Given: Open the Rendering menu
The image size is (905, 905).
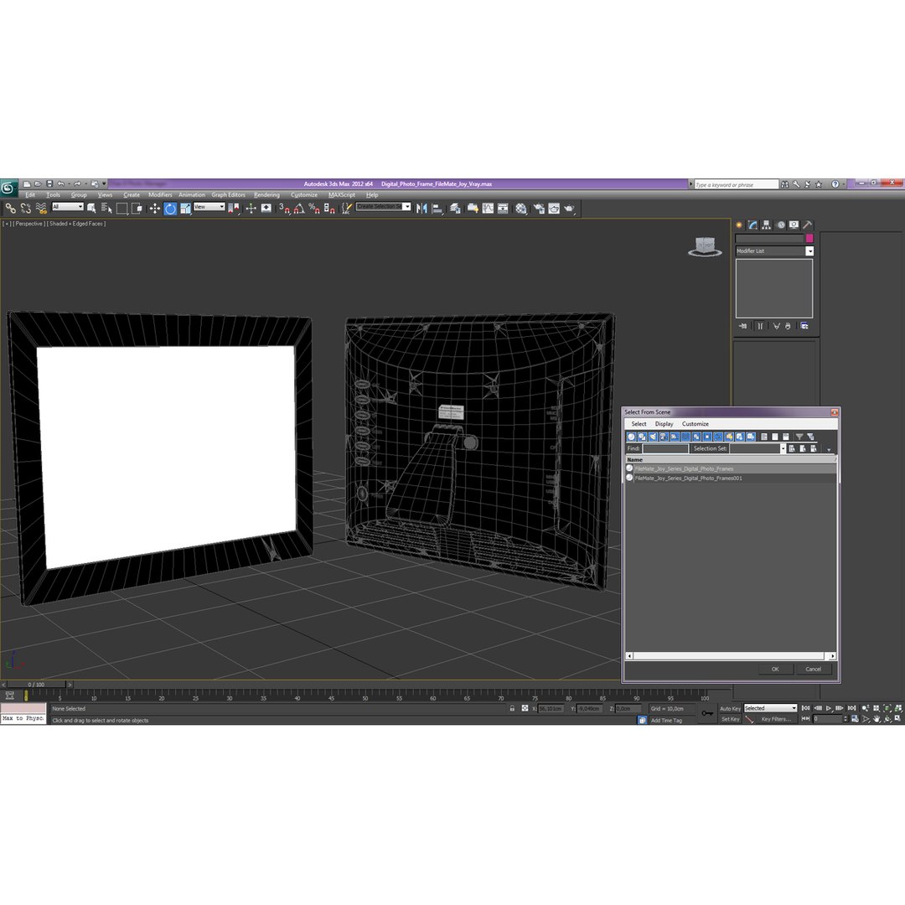Looking at the screenshot, I should (x=266, y=195).
